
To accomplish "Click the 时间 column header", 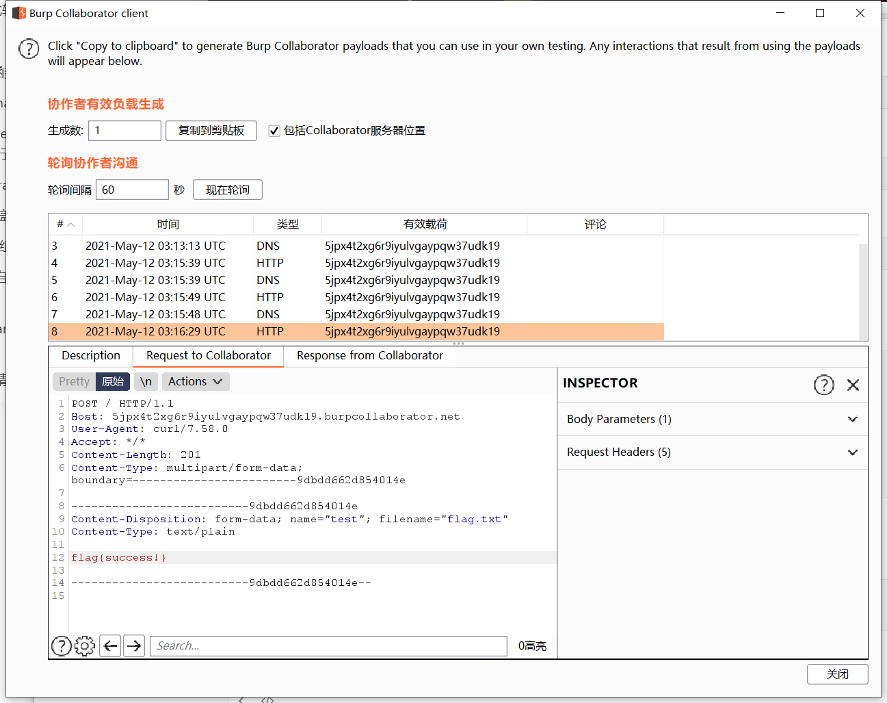I will click(168, 224).
